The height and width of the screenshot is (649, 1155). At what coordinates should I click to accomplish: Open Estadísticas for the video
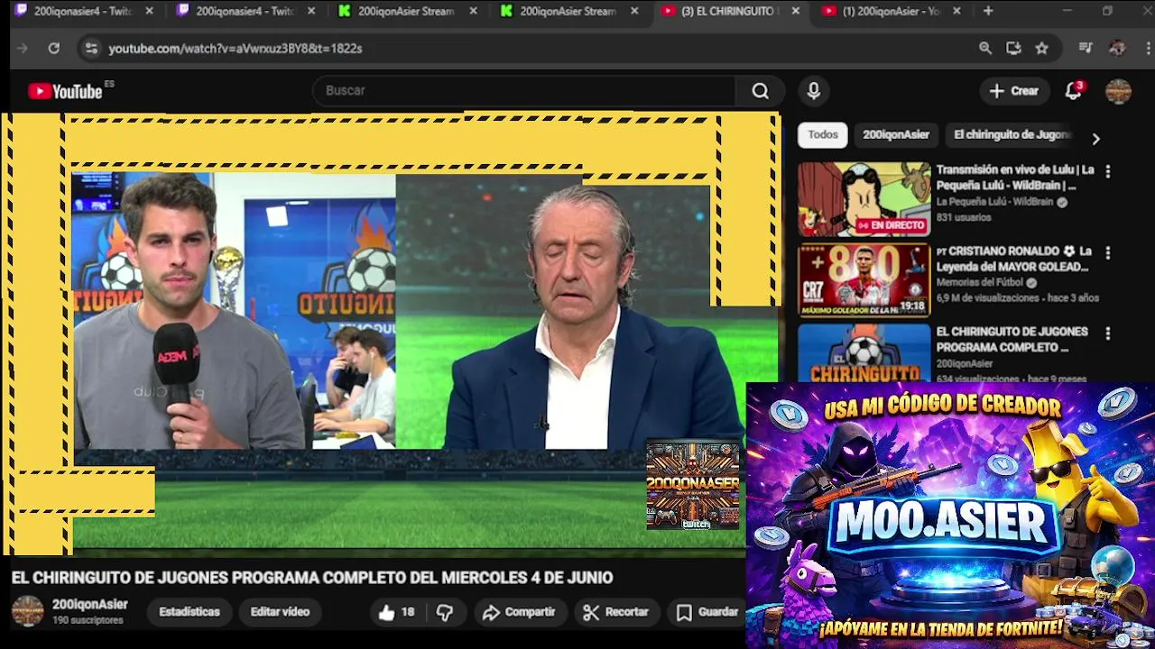coord(189,613)
